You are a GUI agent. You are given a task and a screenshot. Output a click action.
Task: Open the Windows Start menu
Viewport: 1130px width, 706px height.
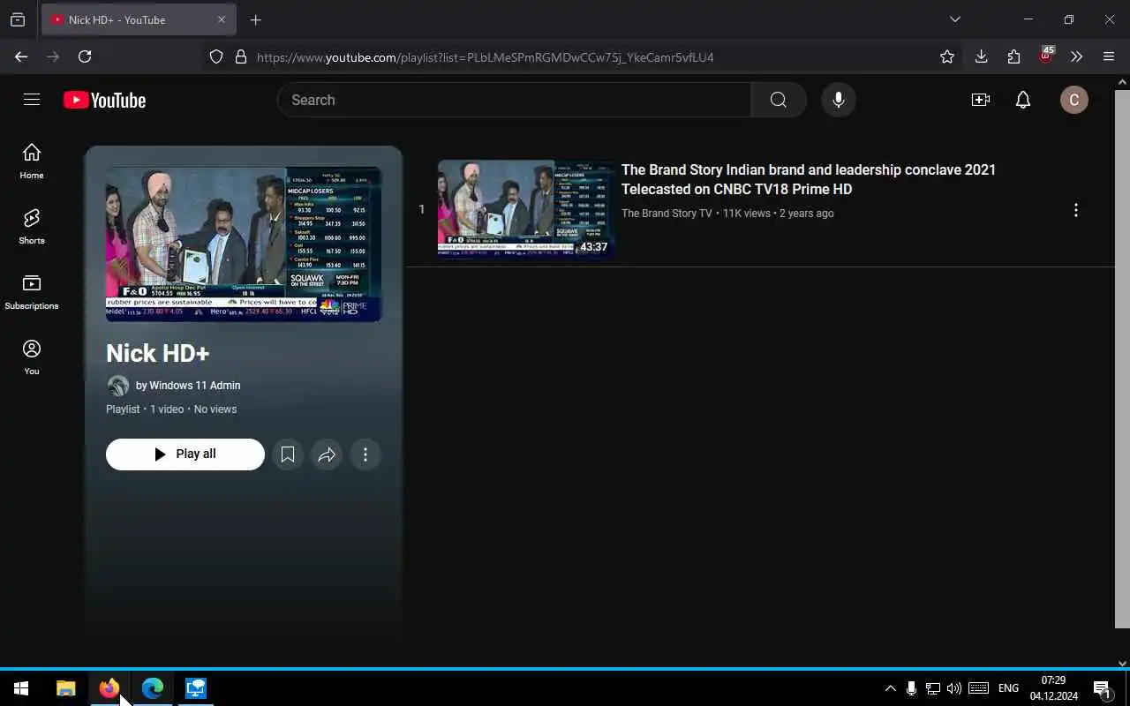pyautogui.click(x=21, y=688)
